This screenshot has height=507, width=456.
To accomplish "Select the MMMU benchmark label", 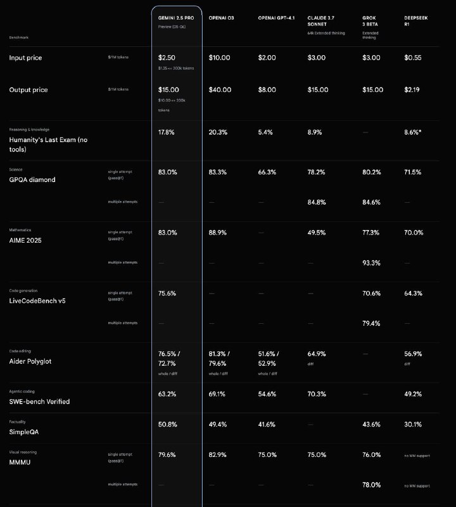I will pyautogui.click(x=20, y=463).
